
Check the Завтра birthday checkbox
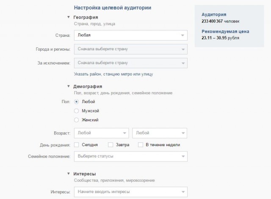pos(111,144)
